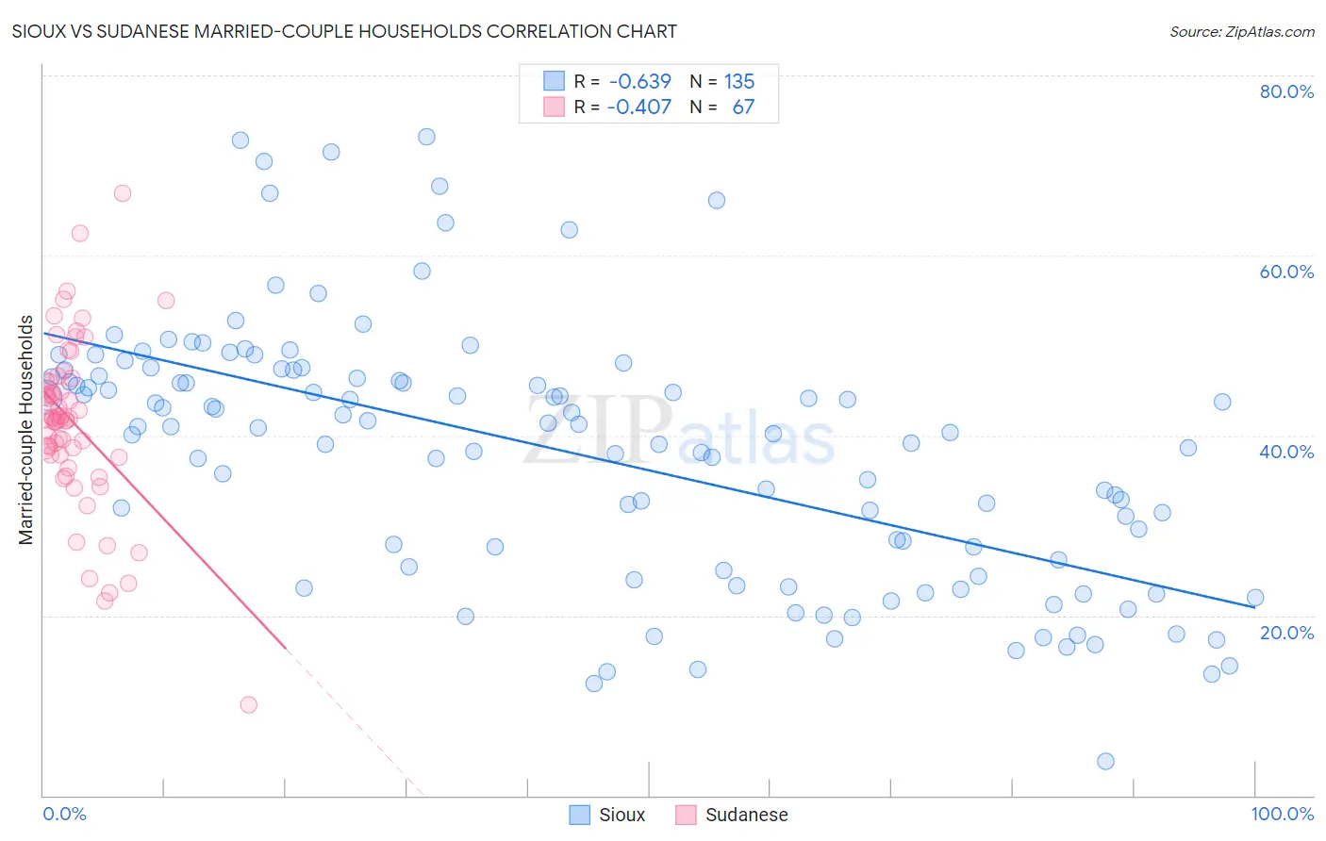1326x841 pixels.
Task: Open the Source: ZipAtlas.com link
Action: point(1242,31)
